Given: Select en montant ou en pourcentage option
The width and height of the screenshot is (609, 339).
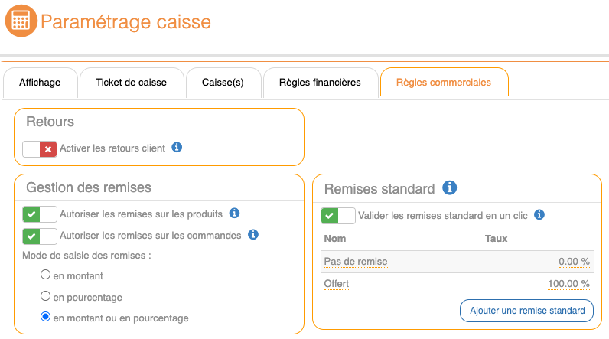Looking at the screenshot, I should (46, 317).
